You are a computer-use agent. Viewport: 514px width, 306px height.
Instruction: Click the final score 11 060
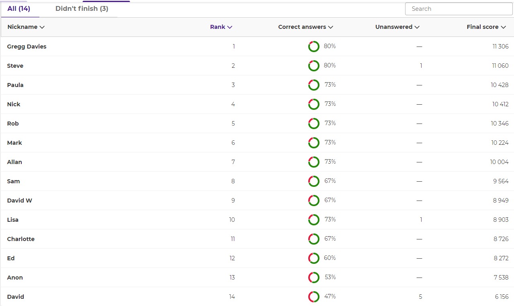(500, 66)
